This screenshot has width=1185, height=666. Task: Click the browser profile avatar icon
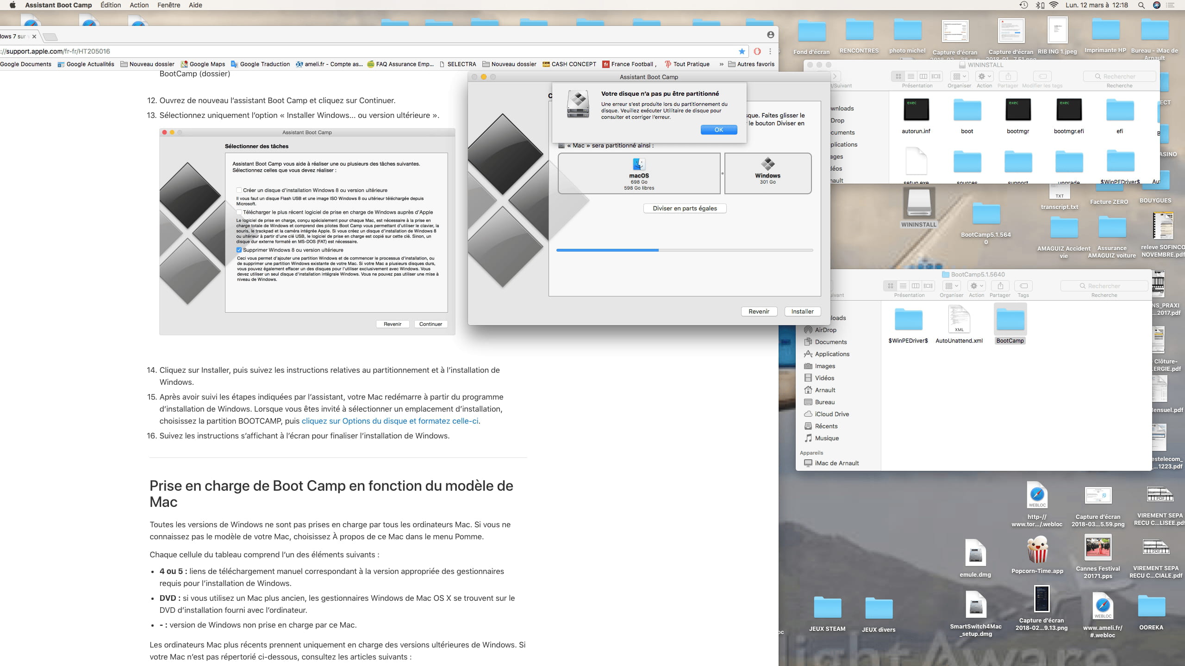coord(770,35)
